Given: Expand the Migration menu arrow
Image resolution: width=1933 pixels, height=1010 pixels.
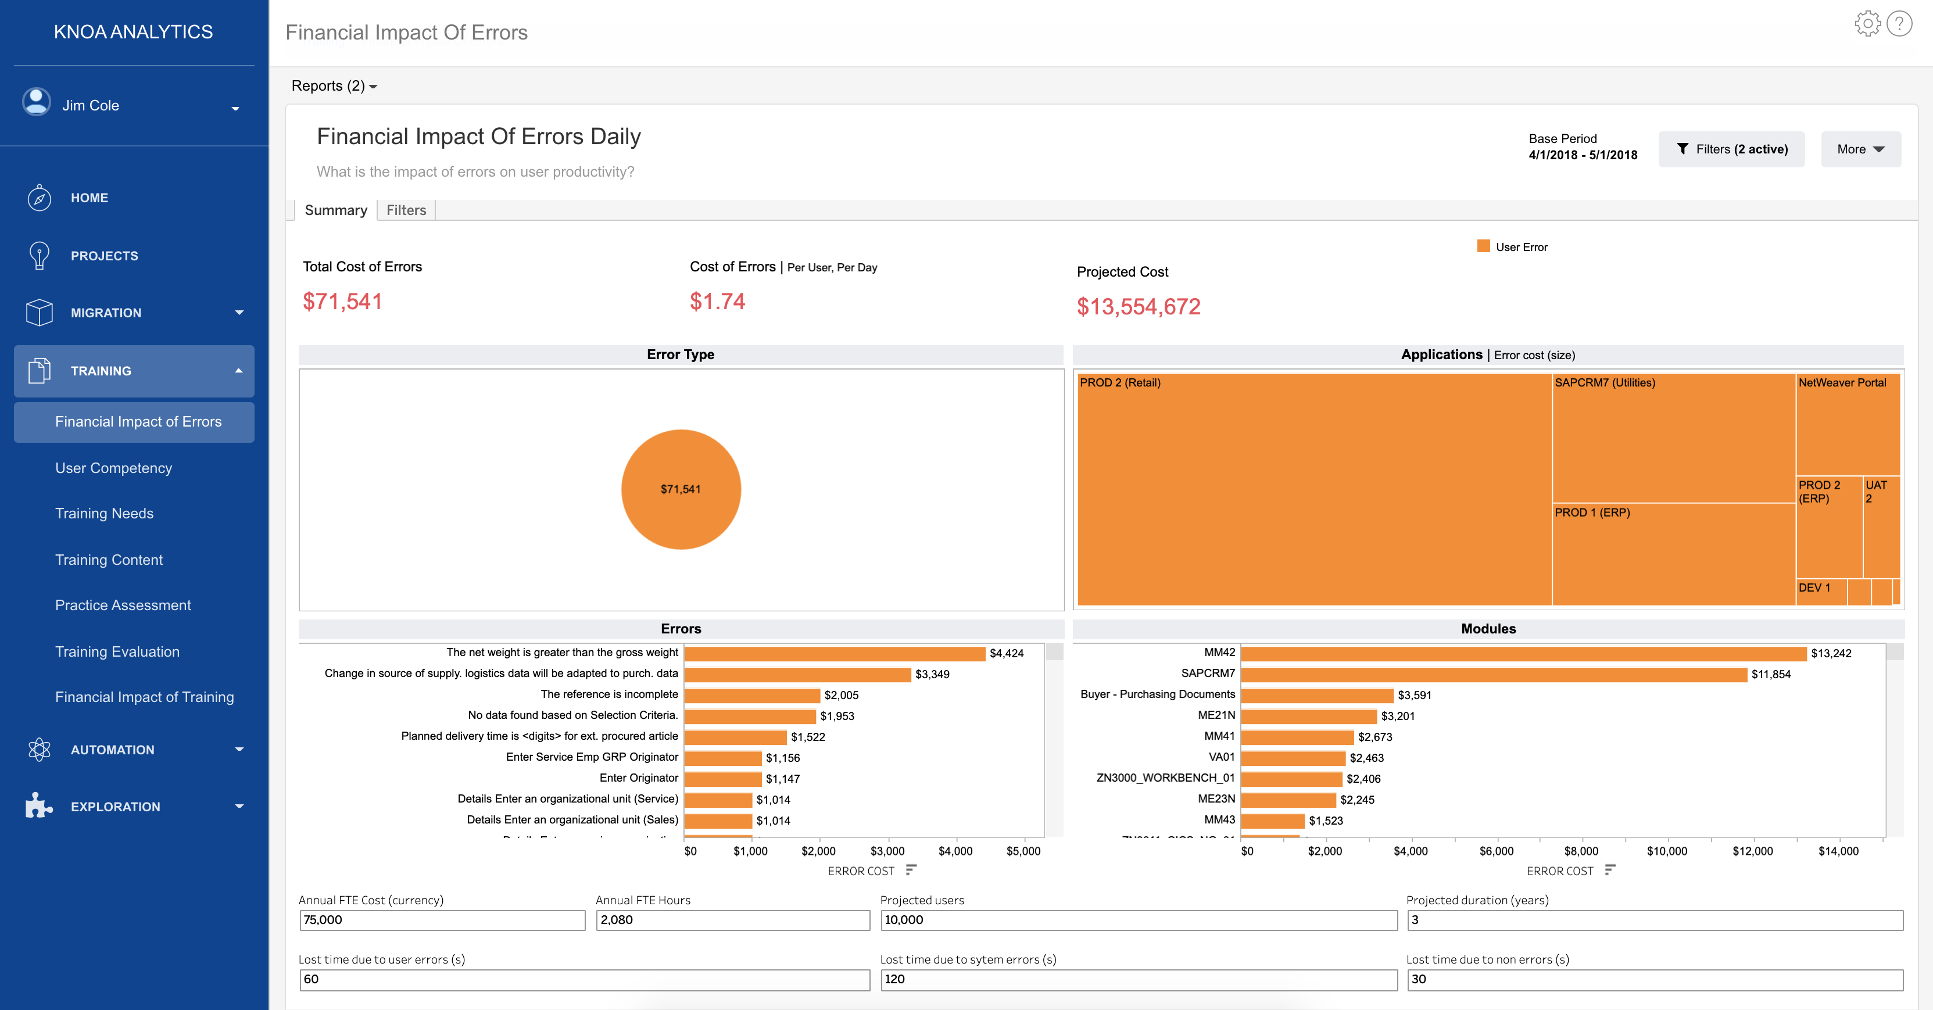Looking at the screenshot, I should pos(239,312).
